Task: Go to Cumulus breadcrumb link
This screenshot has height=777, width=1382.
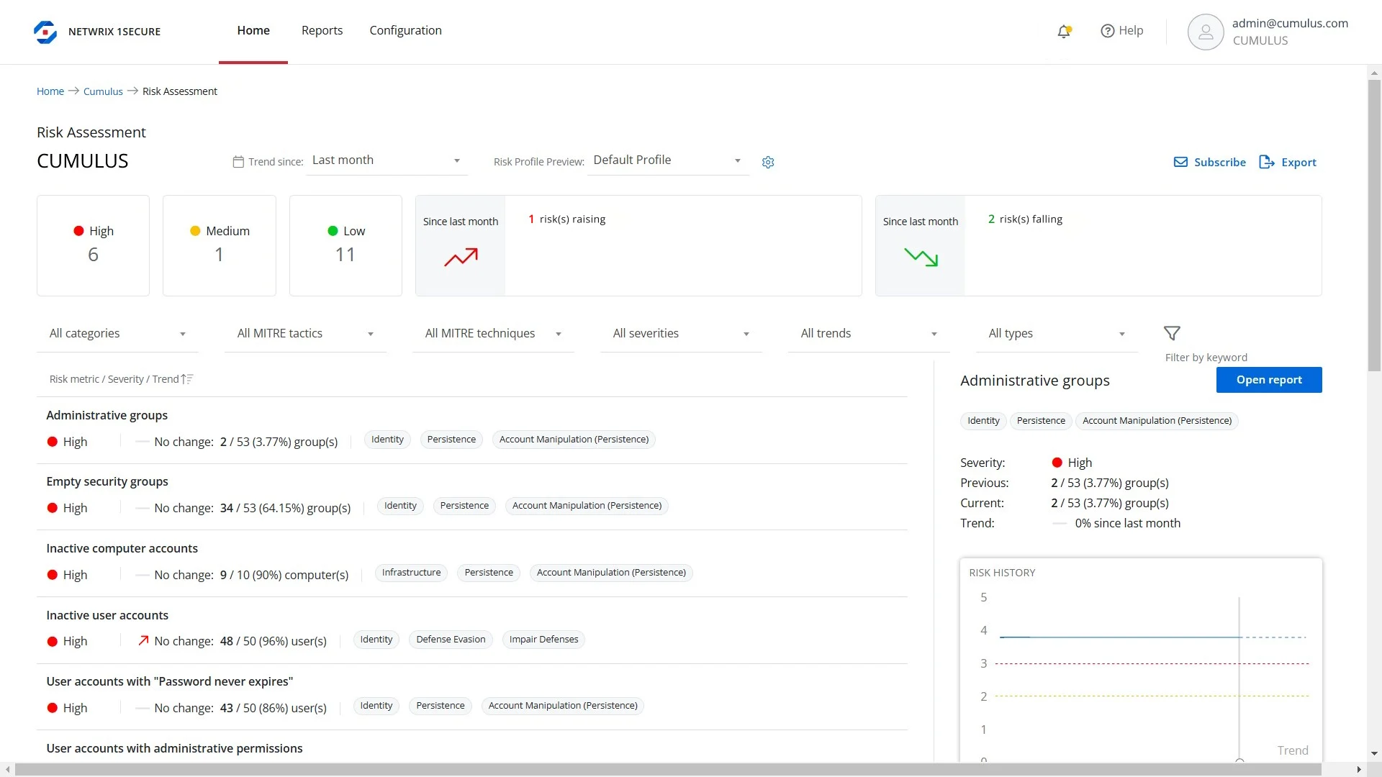Action: (x=103, y=91)
